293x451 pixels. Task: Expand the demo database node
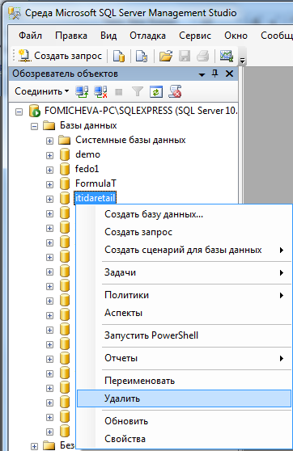point(49,155)
